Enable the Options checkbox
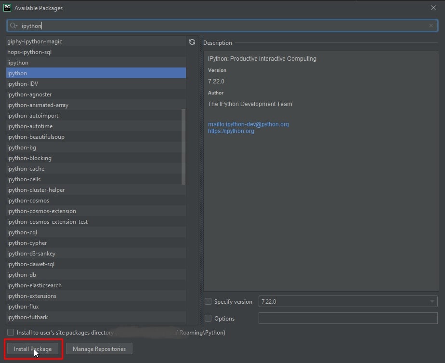Screen dimensions: 445x363 click(208, 318)
